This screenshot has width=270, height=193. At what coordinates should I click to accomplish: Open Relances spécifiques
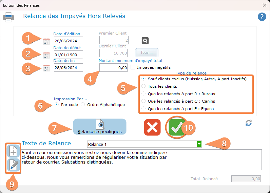[x=100, y=127]
